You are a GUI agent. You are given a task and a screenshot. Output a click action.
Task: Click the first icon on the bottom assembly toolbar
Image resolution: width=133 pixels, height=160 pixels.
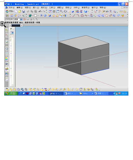(7, 90)
